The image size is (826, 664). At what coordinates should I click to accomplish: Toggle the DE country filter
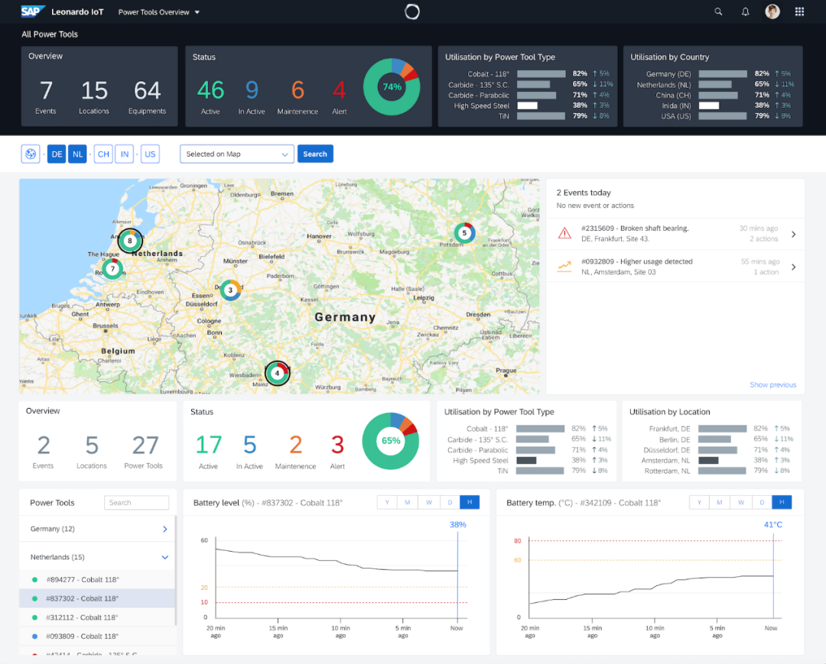(57, 154)
